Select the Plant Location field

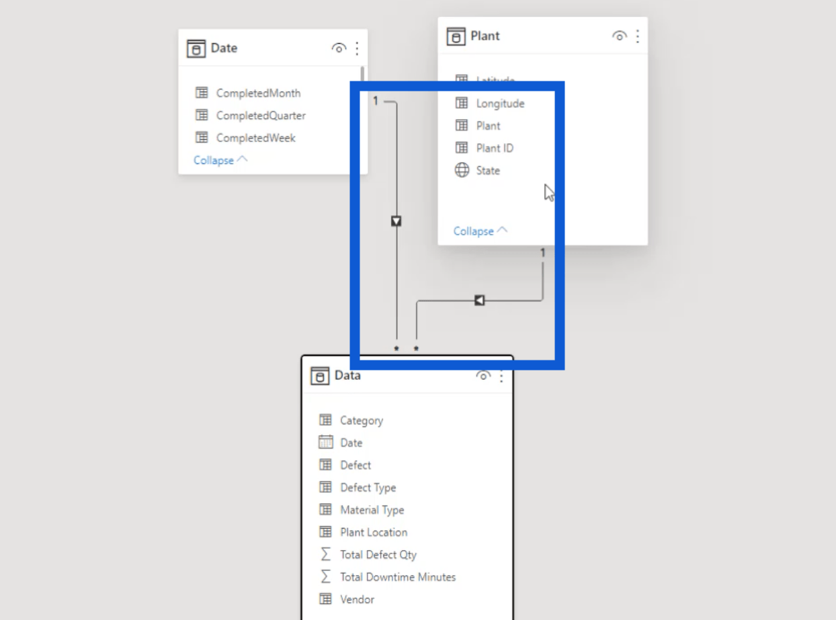click(374, 532)
